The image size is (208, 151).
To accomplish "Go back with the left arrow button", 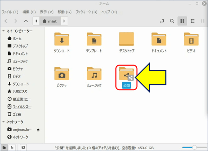I will pyautogui.click(x=6, y=21).
